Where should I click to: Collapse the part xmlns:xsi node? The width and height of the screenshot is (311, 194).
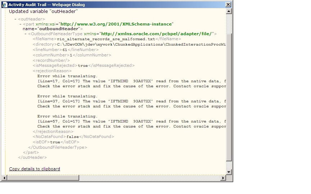[x=21, y=24]
